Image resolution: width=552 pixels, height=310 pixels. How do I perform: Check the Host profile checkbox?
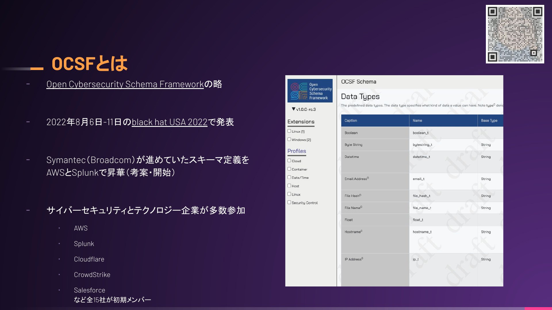tap(289, 185)
